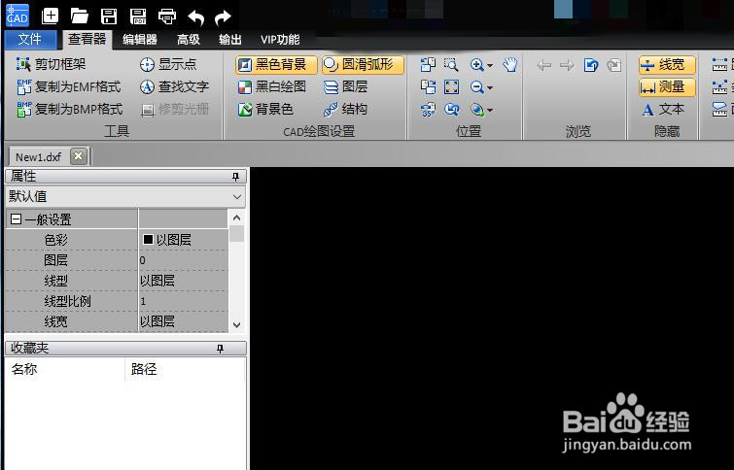
Task: Click the 路径 column header
Action: pos(186,369)
